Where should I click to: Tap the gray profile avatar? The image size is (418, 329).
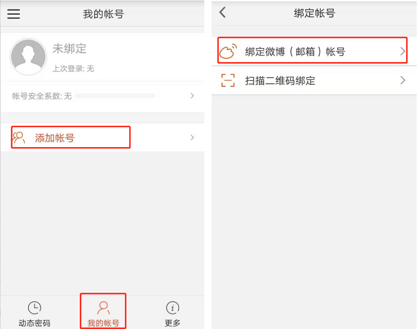coord(28,57)
